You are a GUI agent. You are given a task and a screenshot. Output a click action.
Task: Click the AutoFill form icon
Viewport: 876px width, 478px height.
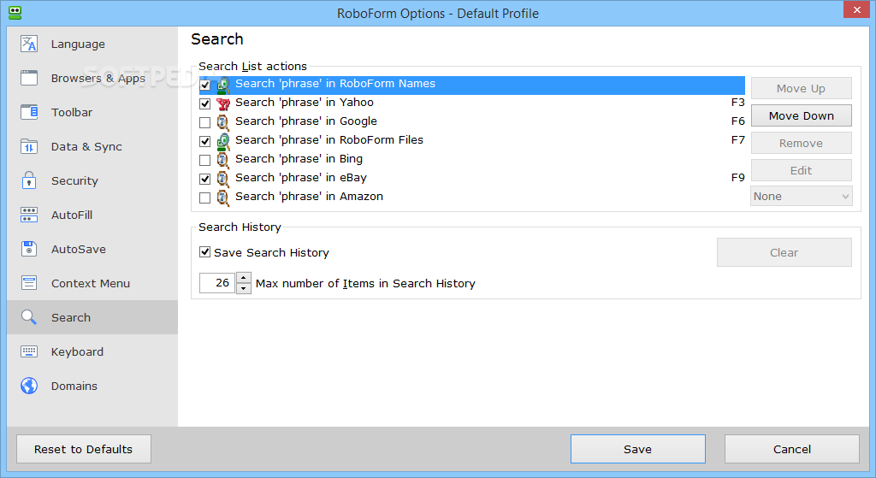[x=29, y=215]
